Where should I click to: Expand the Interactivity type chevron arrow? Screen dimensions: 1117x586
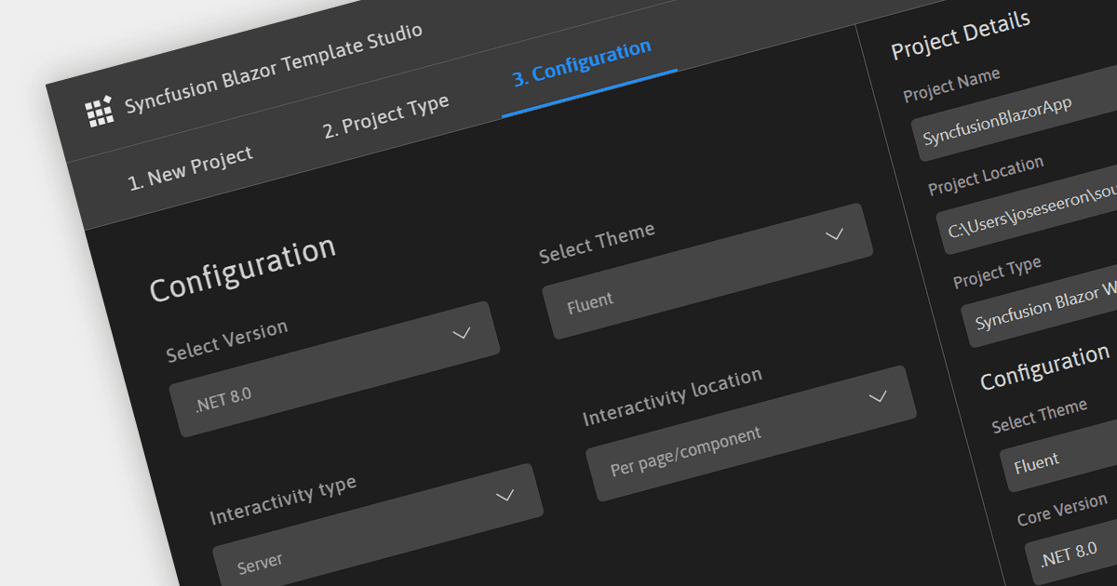pyautogui.click(x=505, y=495)
